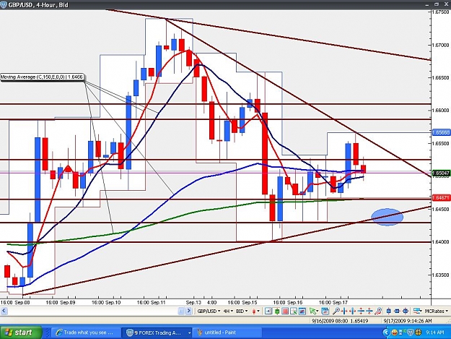451x339 pixels.
Task: Open the 4H timeframe dropdown
Action: (228, 311)
